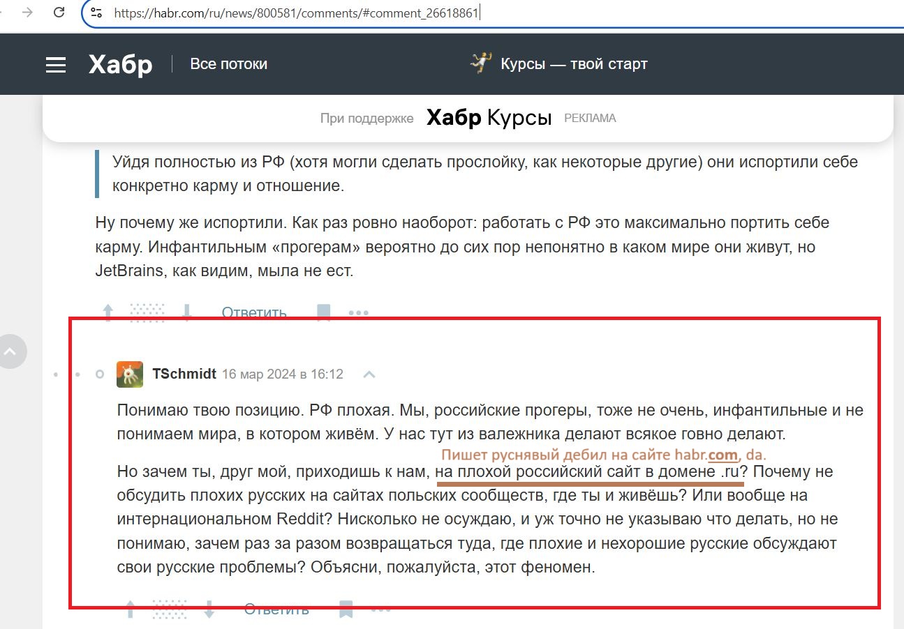Upvote TSchmidt's comment
Image resolution: width=904 pixels, height=629 pixels.
tap(130, 609)
